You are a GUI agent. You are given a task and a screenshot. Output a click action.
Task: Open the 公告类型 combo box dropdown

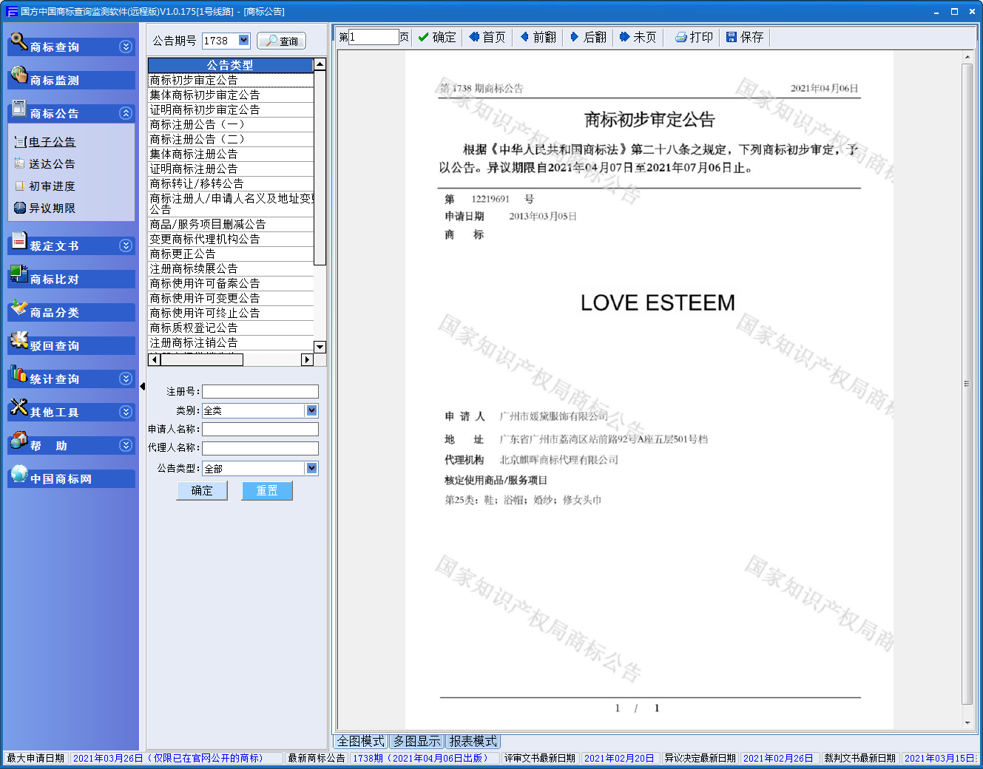311,468
